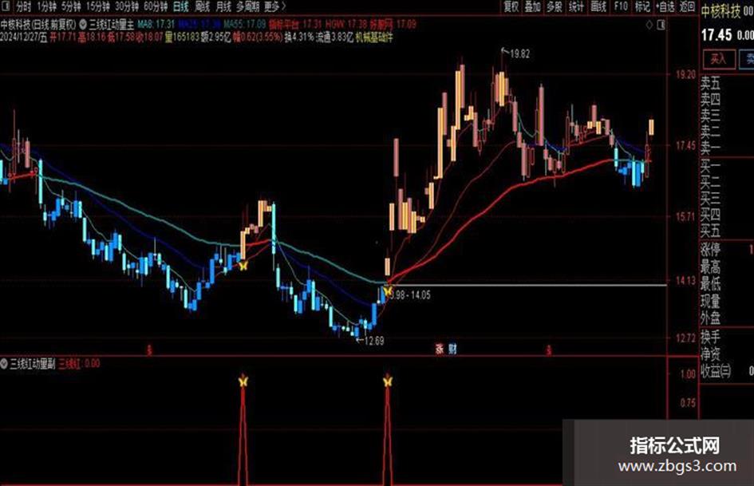Click the red 涨 event marker

pyautogui.click(x=440, y=350)
